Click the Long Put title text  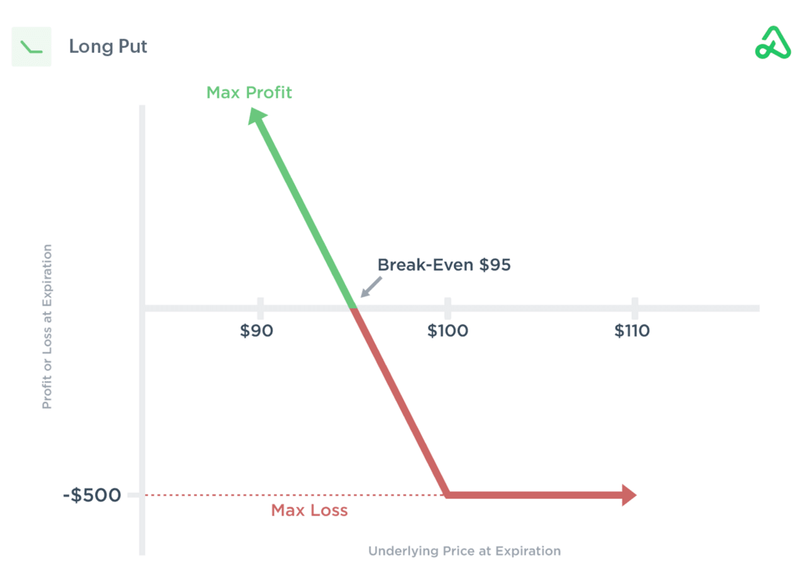pos(108,47)
